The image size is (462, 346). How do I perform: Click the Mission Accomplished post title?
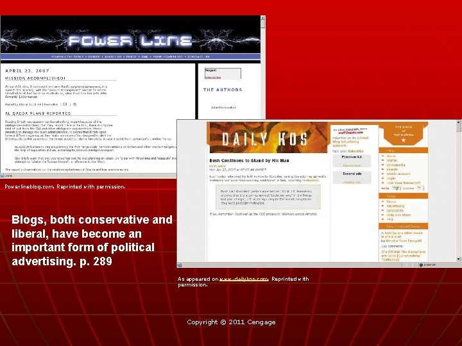(x=35, y=78)
